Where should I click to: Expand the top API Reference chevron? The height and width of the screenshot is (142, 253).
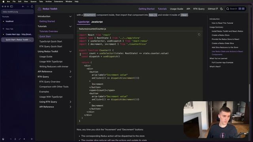point(70,72)
